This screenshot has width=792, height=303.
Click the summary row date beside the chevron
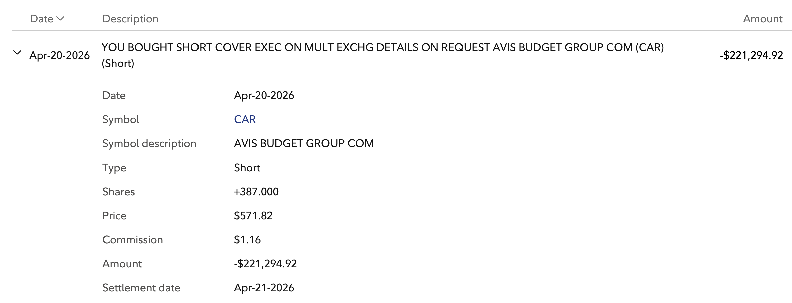coord(59,55)
